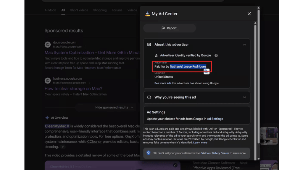This screenshot has height=170, width=303.
Task: Open the Mac System Optimization sponsored result
Action: pyautogui.click(x=92, y=53)
